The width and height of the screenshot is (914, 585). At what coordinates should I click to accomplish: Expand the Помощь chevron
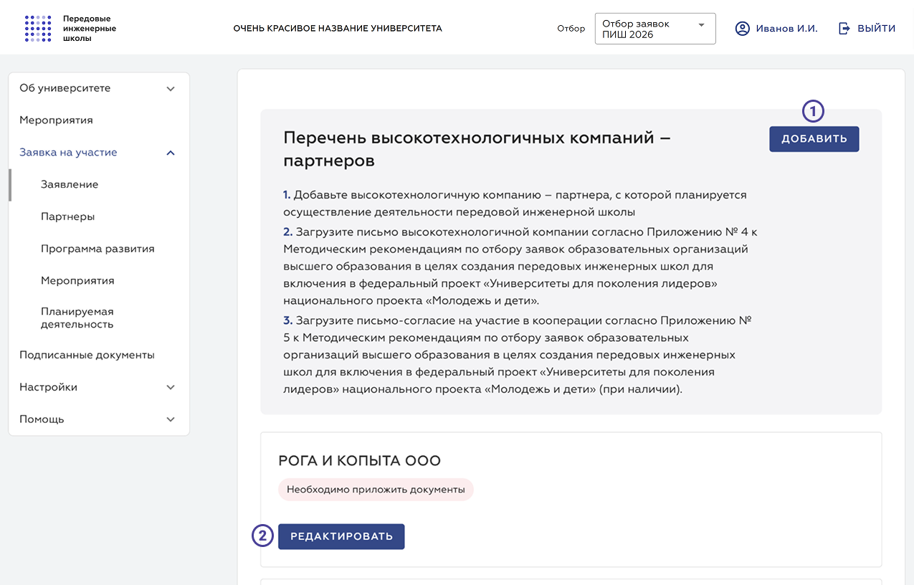point(171,419)
